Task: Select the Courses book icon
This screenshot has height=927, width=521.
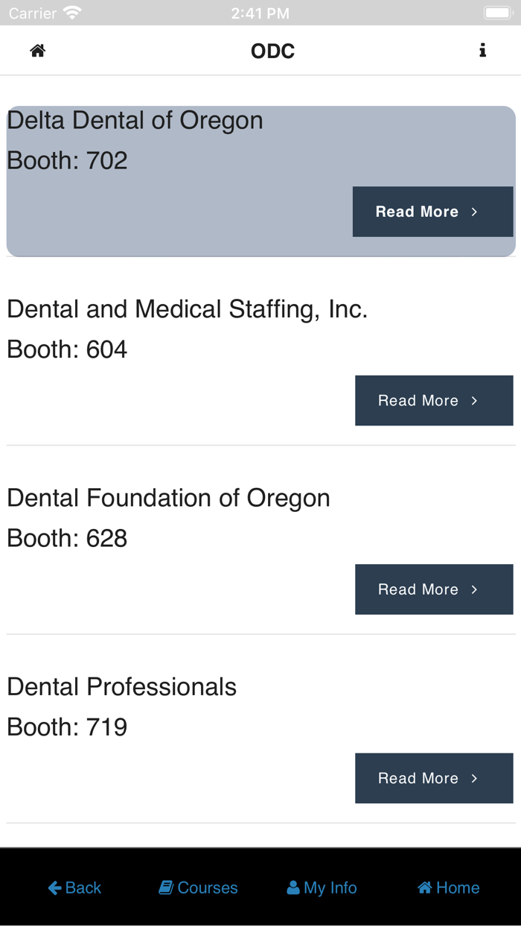Action: tap(165, 887)
